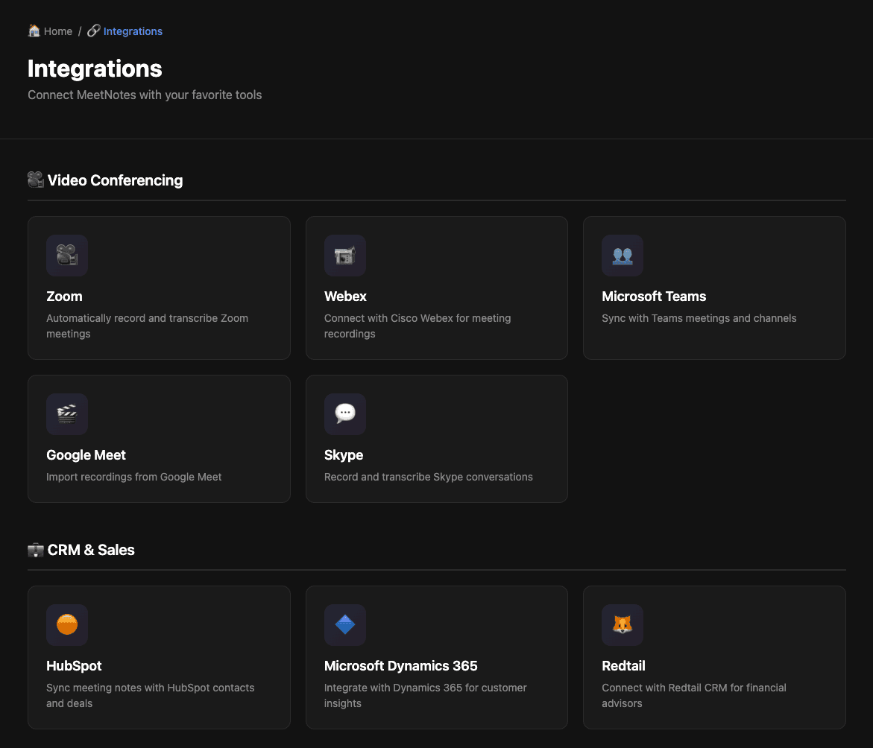Screen dimensions: 873x748
Task: Click the Skype speech bubble icon
Action: [345, 414]
